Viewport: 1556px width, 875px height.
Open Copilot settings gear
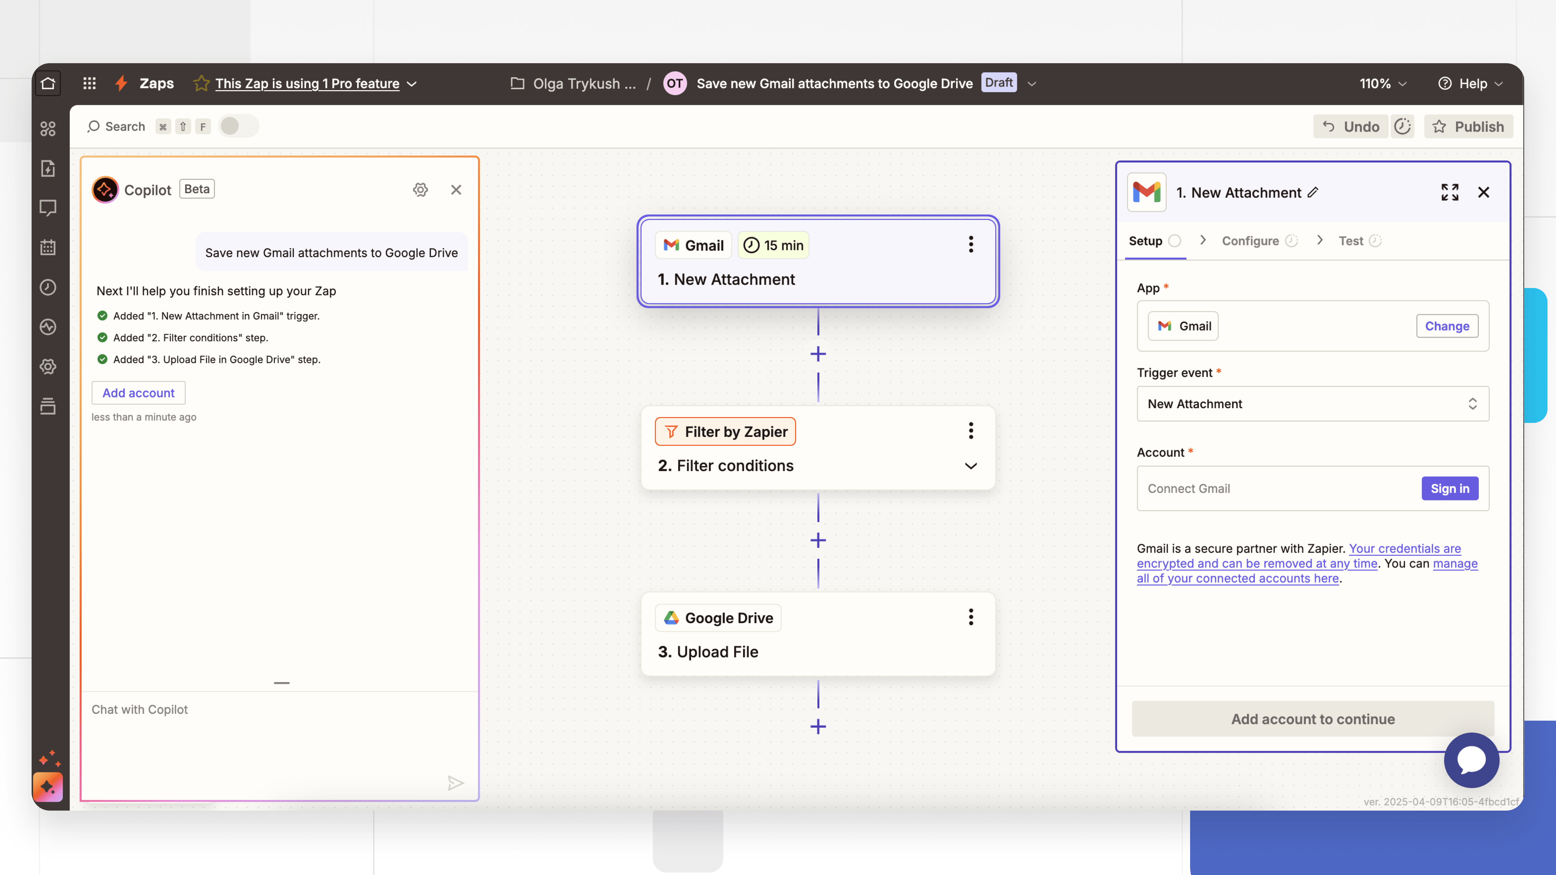click(420, 190)
